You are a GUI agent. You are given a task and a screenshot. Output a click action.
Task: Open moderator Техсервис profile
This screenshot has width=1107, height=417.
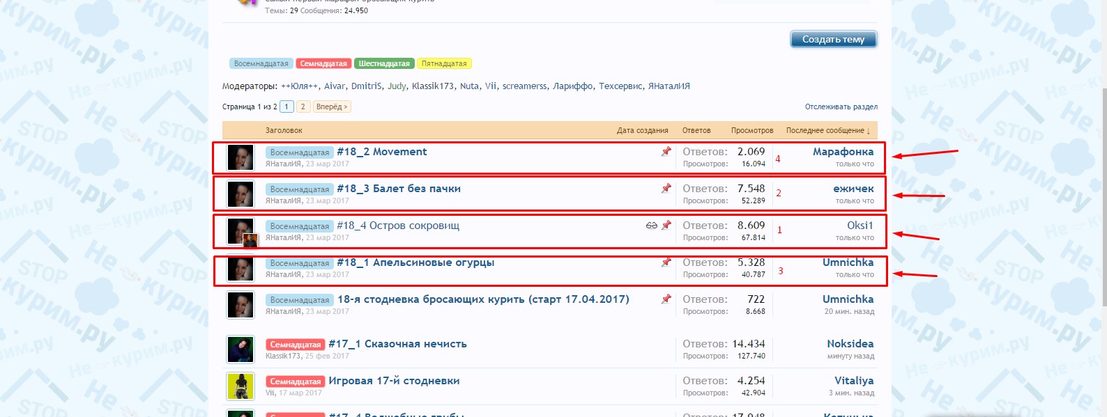[620, 86]
